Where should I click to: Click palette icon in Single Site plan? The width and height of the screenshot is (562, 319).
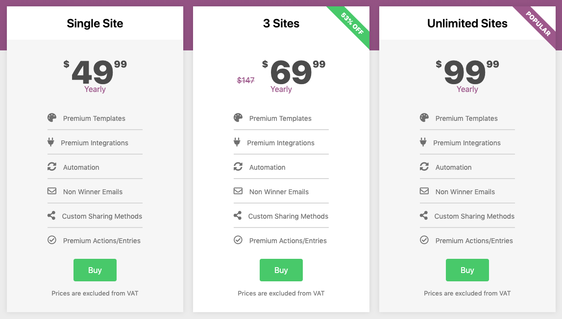tap(52, 118)
